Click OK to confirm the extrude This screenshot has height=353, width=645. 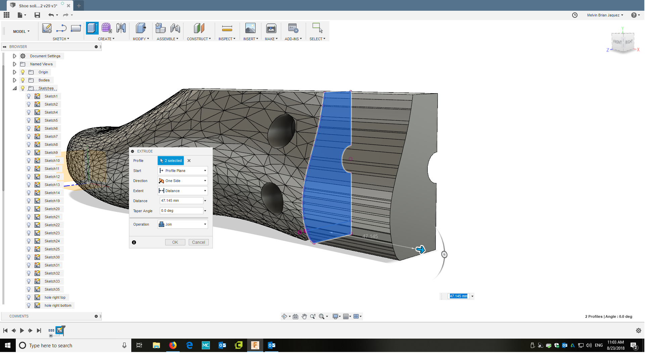(175, 242)
